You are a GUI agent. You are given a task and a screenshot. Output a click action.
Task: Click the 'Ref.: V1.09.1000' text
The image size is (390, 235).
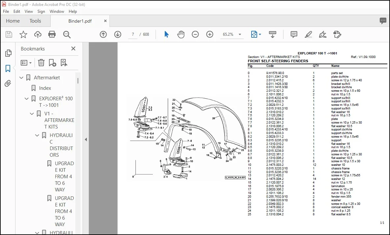(363, 57)
